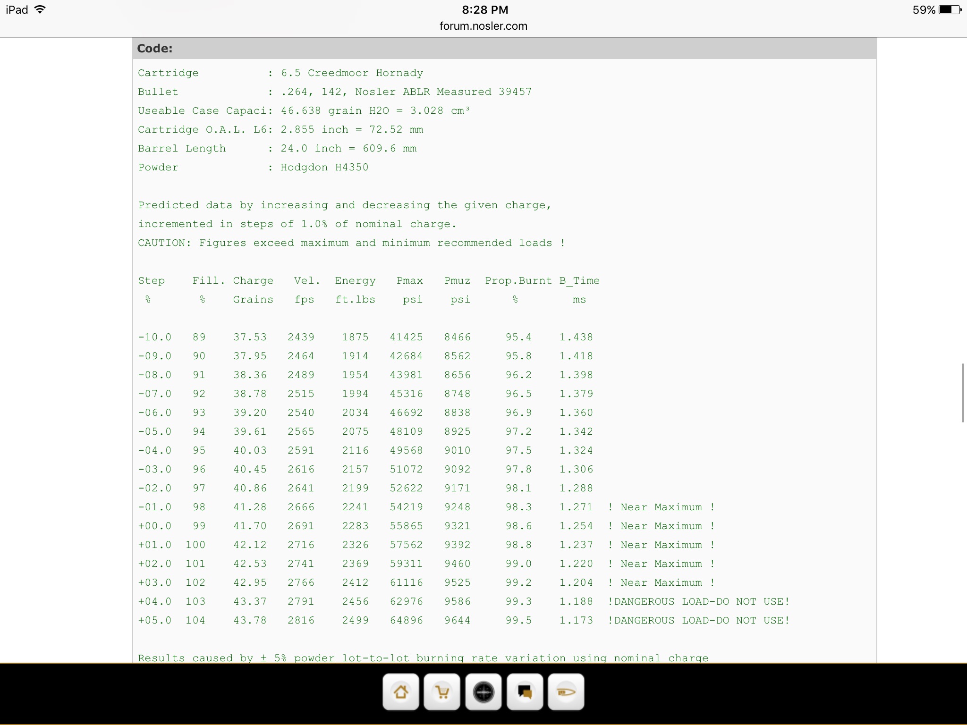Select the Code: header label
This screenshot has height=725, width=967.
[x=155, y=49]
